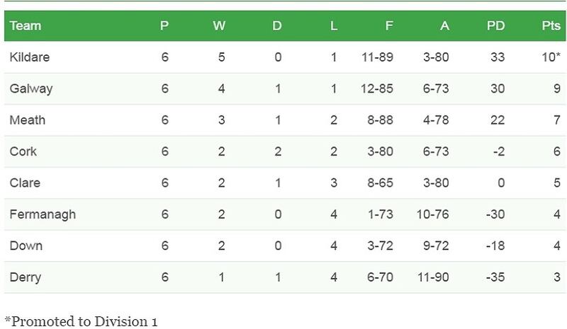Click the Team column header
The width and height of the screenshot is (567, 329).
26,26
